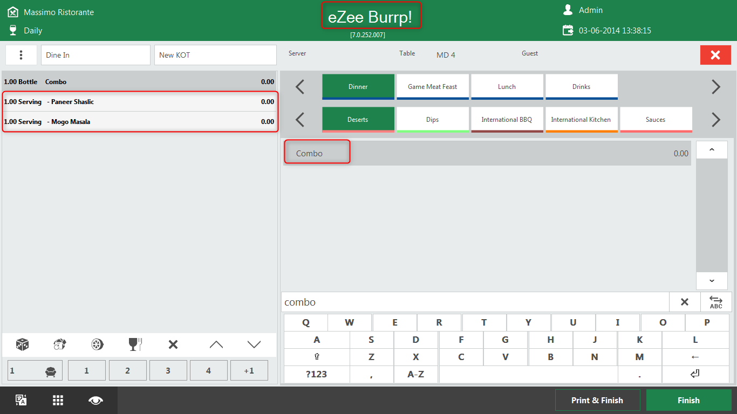
Task: Add the Combo item from results
Action: [487, 154]
